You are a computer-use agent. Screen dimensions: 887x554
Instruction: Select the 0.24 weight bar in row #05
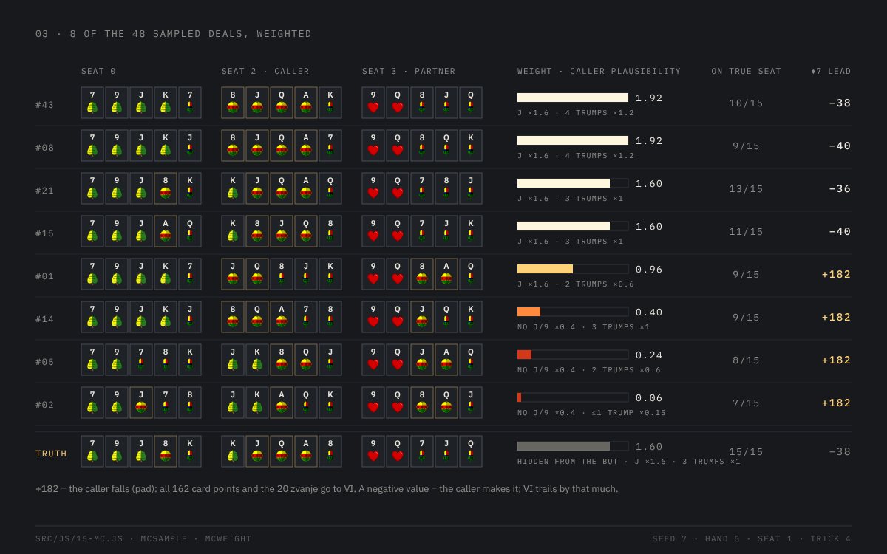pyautogui.click(x=573, y=355)
